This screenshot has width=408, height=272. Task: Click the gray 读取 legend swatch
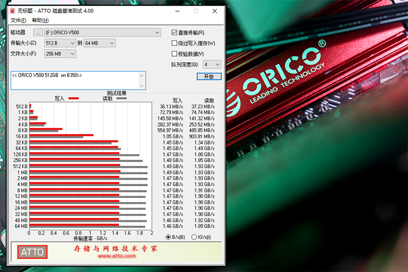[121, 98]
